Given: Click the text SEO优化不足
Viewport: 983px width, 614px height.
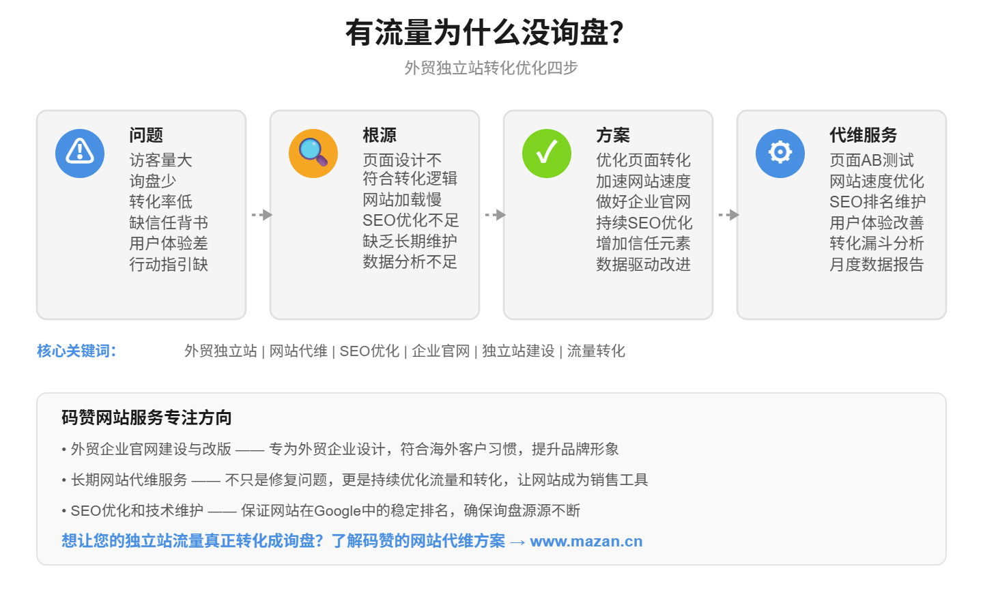Looking at the screenshot, I should (x=411, y=220).
